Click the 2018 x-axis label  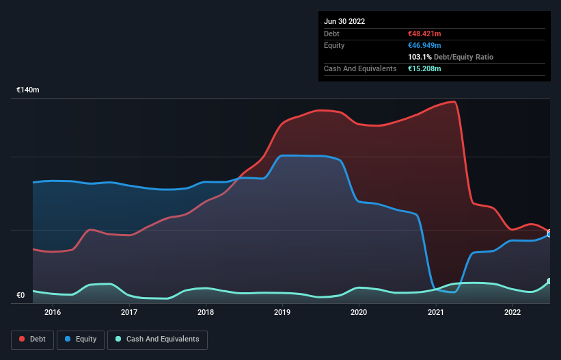(x=206, y=312)
